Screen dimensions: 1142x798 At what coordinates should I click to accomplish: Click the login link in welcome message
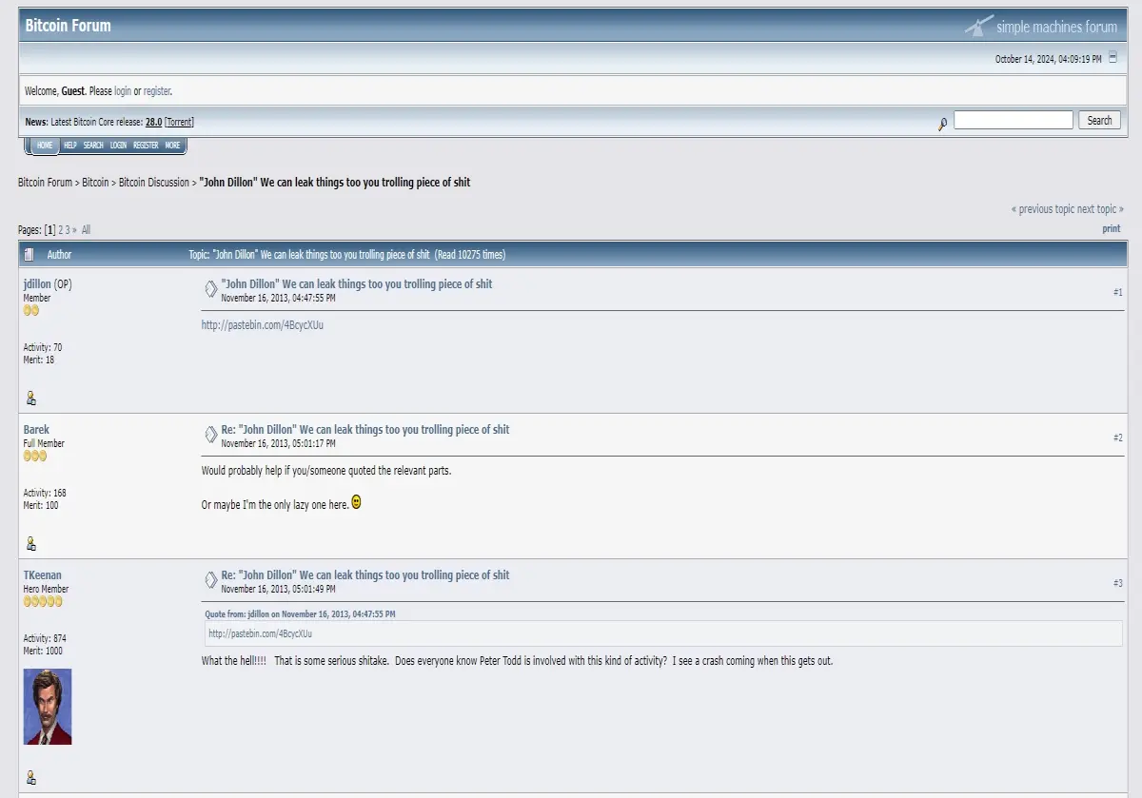tap(123, 91)
